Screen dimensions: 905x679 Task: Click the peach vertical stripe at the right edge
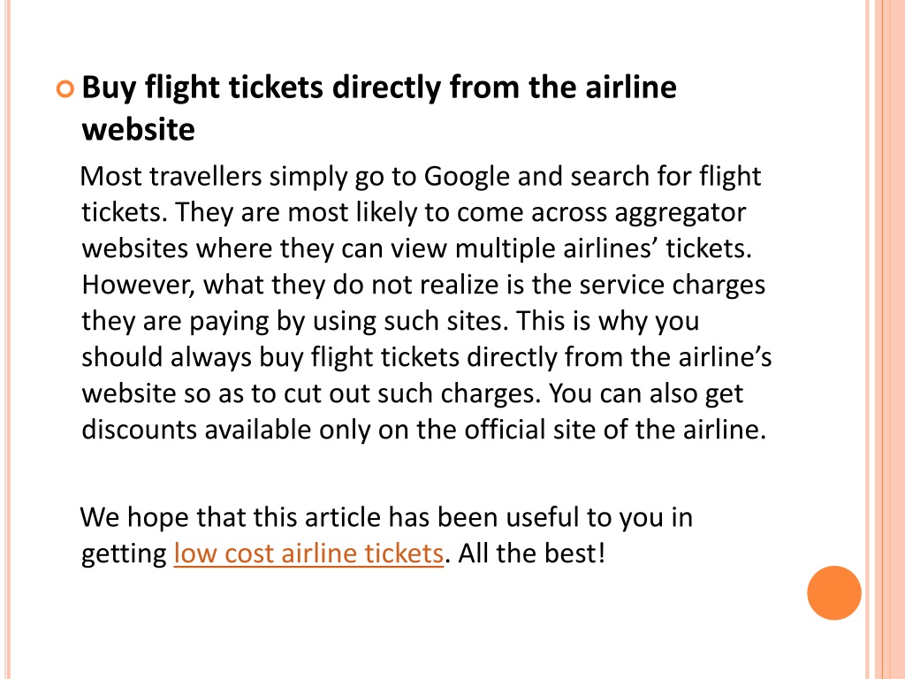[889, 339]
